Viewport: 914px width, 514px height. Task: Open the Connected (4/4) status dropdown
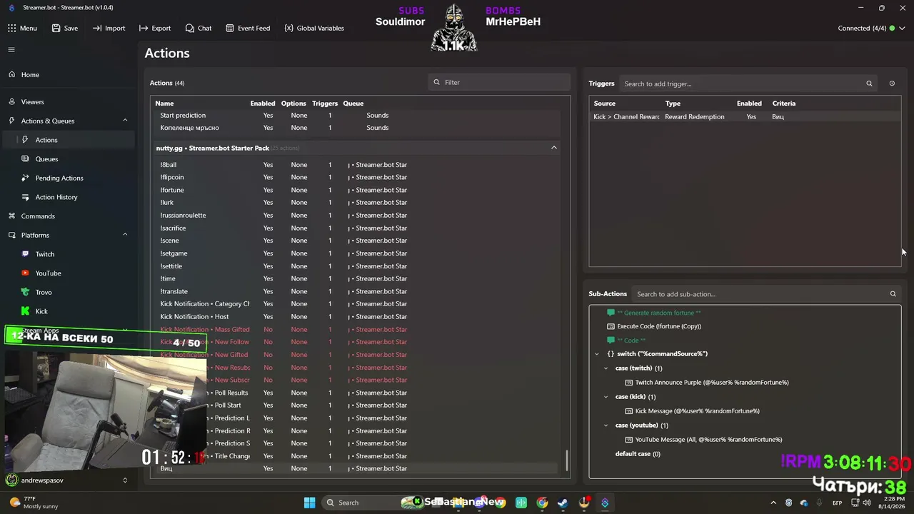[871, 28]
